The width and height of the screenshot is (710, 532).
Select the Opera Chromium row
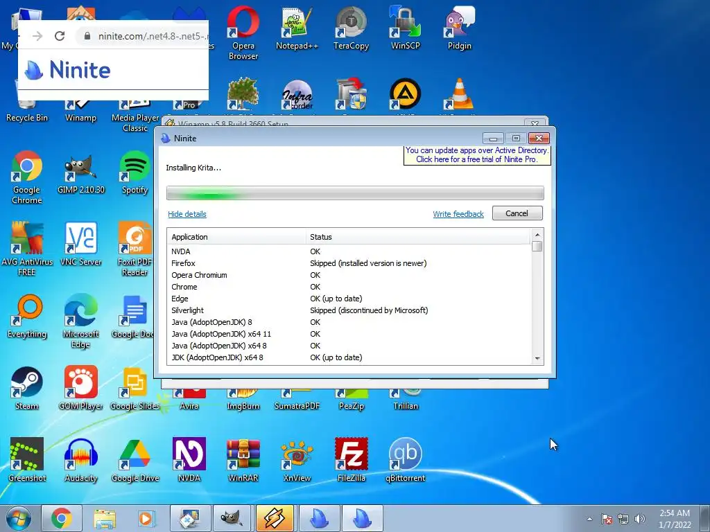pos(349,275)
